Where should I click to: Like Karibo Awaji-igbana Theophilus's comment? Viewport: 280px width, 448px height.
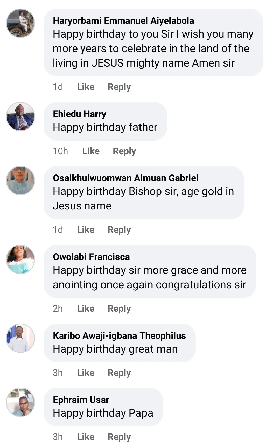click(x=86, y=373)
